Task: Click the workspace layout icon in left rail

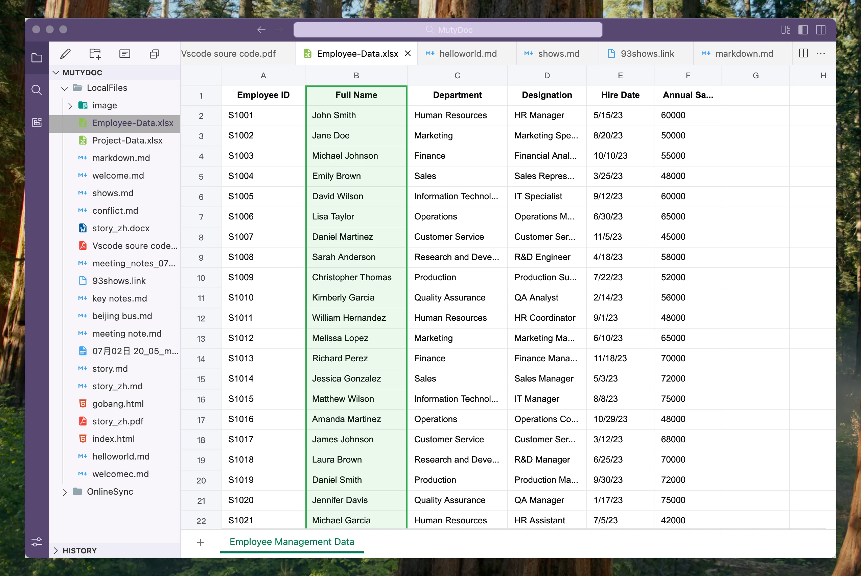Action: point(37,123)
